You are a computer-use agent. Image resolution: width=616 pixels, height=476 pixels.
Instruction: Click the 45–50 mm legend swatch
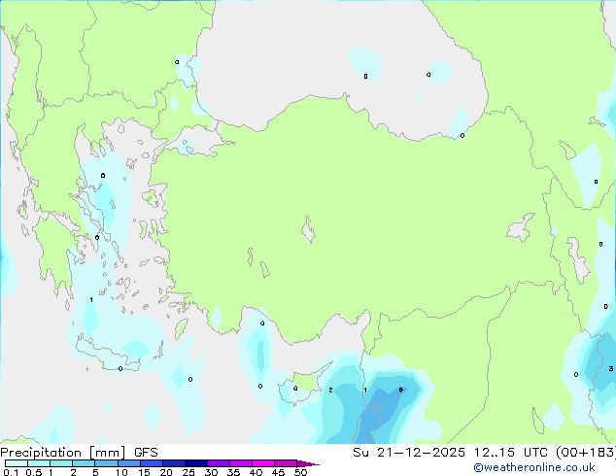click(286, 463)
